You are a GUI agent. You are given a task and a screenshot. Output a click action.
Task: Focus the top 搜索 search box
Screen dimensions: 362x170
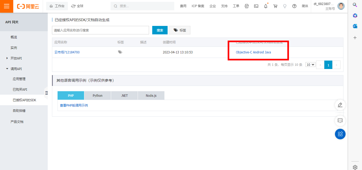click(142, 6)
